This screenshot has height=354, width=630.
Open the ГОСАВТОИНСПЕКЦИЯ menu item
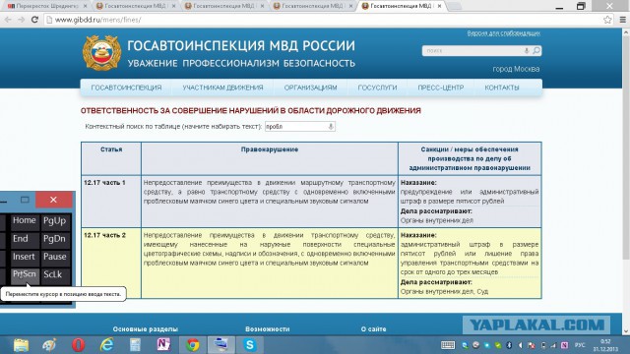point(126,88)
